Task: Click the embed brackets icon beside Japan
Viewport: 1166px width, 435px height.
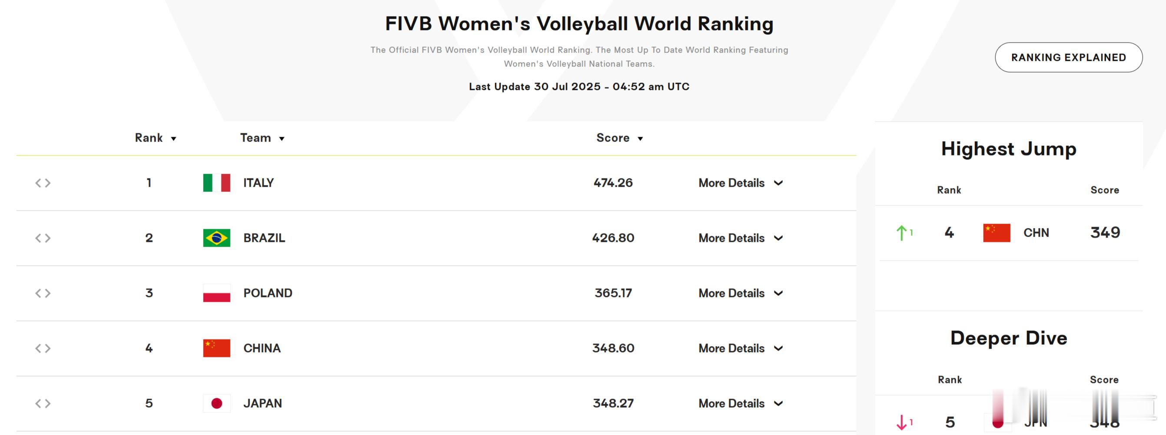Action: coord(43,403)
